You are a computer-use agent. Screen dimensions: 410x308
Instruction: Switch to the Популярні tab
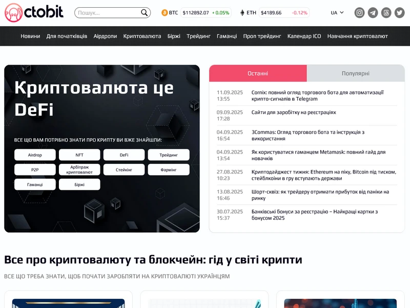pyautogui.click(x=356, y=73)
